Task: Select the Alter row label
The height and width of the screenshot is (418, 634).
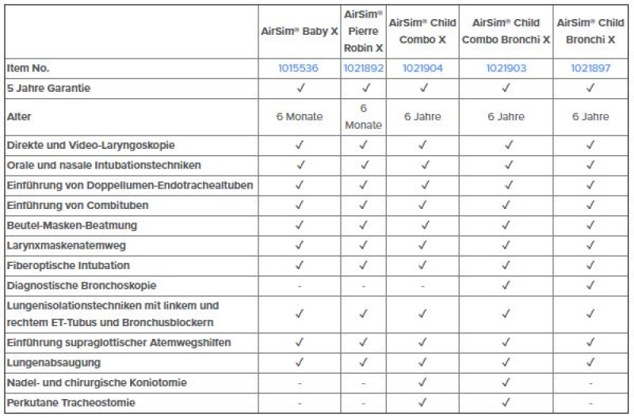Action: pyautogui.click(x=18, y=116)
